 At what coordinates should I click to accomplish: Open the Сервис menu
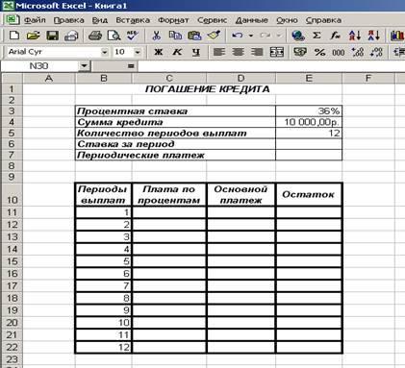pos(213,20)
